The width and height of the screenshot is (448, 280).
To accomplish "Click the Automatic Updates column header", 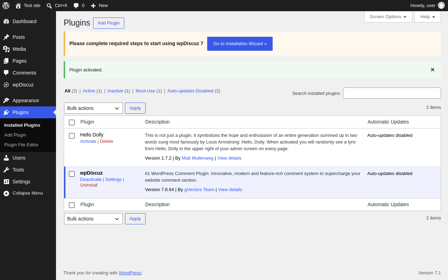I will point(388,122).
